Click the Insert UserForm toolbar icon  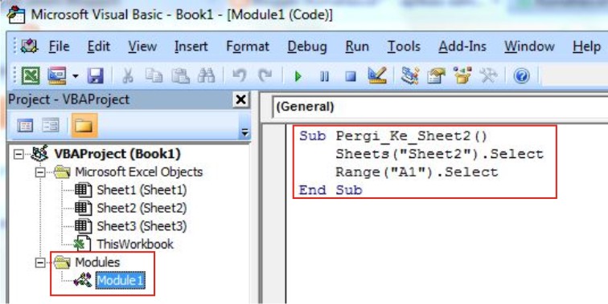click(x=56, y=75)
